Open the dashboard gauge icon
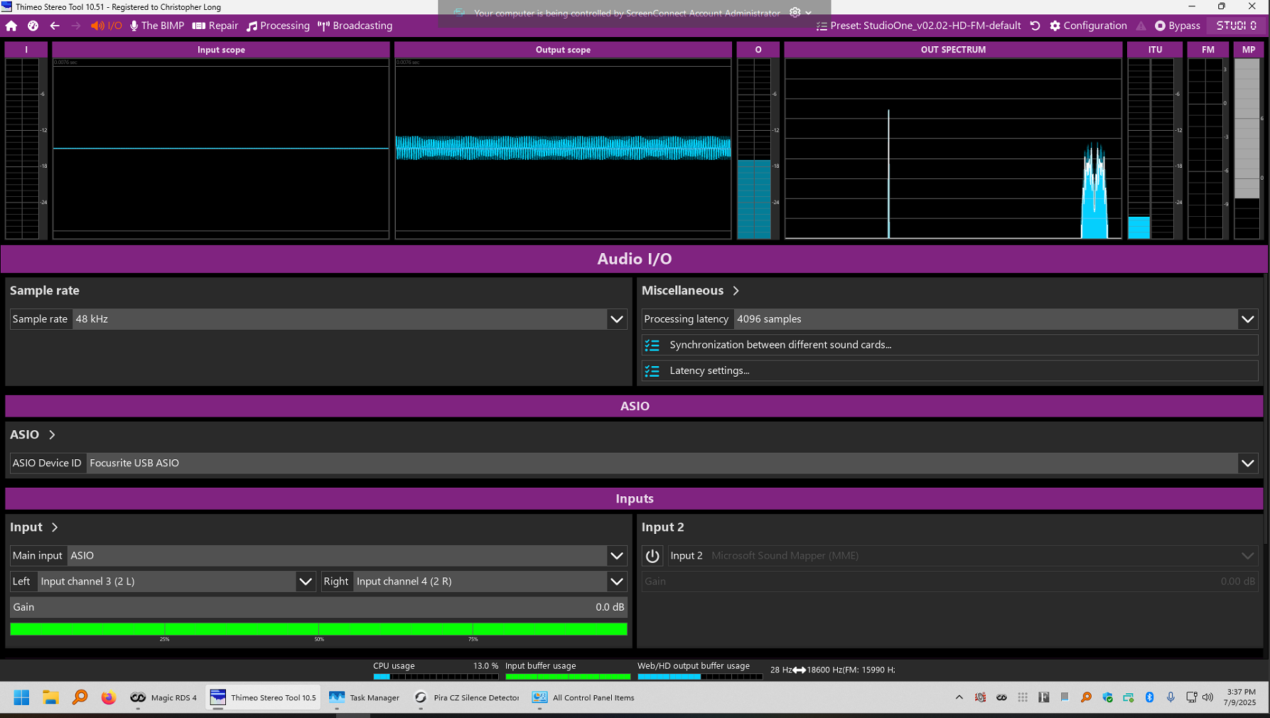This screenshot has height=718, width=1270. tap(33, 26)
